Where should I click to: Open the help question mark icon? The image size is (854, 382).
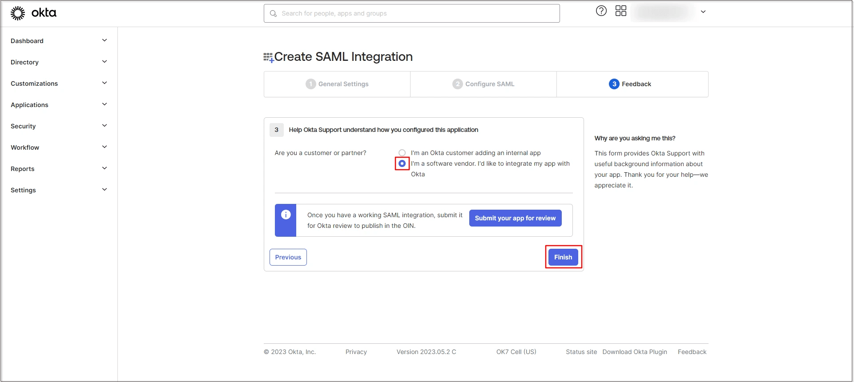click(x=601, y=11)
